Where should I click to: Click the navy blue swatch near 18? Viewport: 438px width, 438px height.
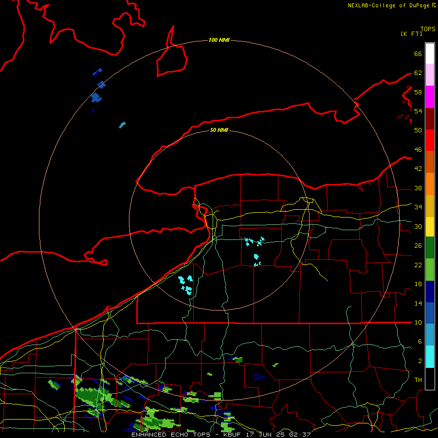pos(430,292)
